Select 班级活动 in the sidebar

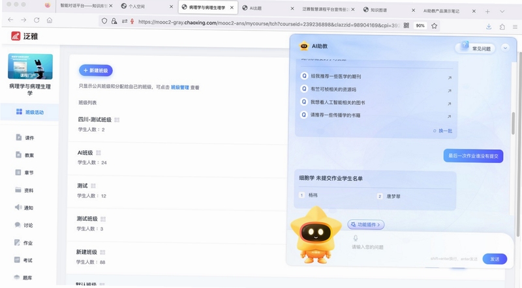(x=30, y=112)
